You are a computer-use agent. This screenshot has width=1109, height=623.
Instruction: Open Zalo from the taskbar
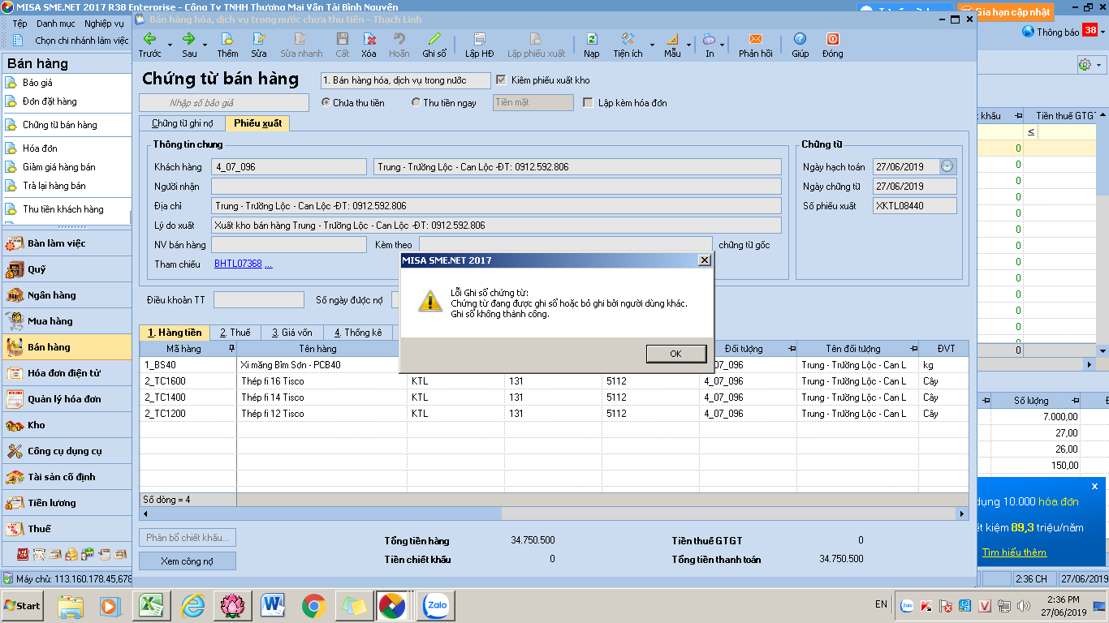coord(438,606)
